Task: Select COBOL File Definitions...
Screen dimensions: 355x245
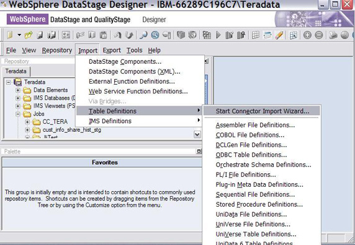Action: [x=262, y=135]
